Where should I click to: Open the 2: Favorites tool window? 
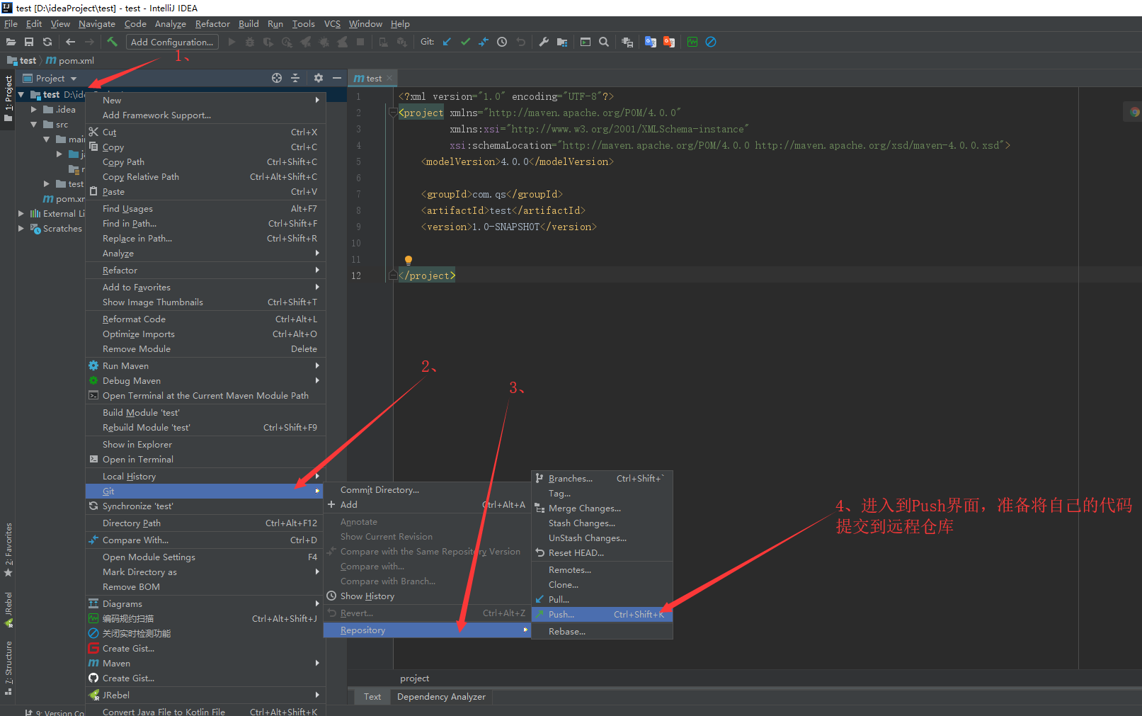[x=8, y=549]
